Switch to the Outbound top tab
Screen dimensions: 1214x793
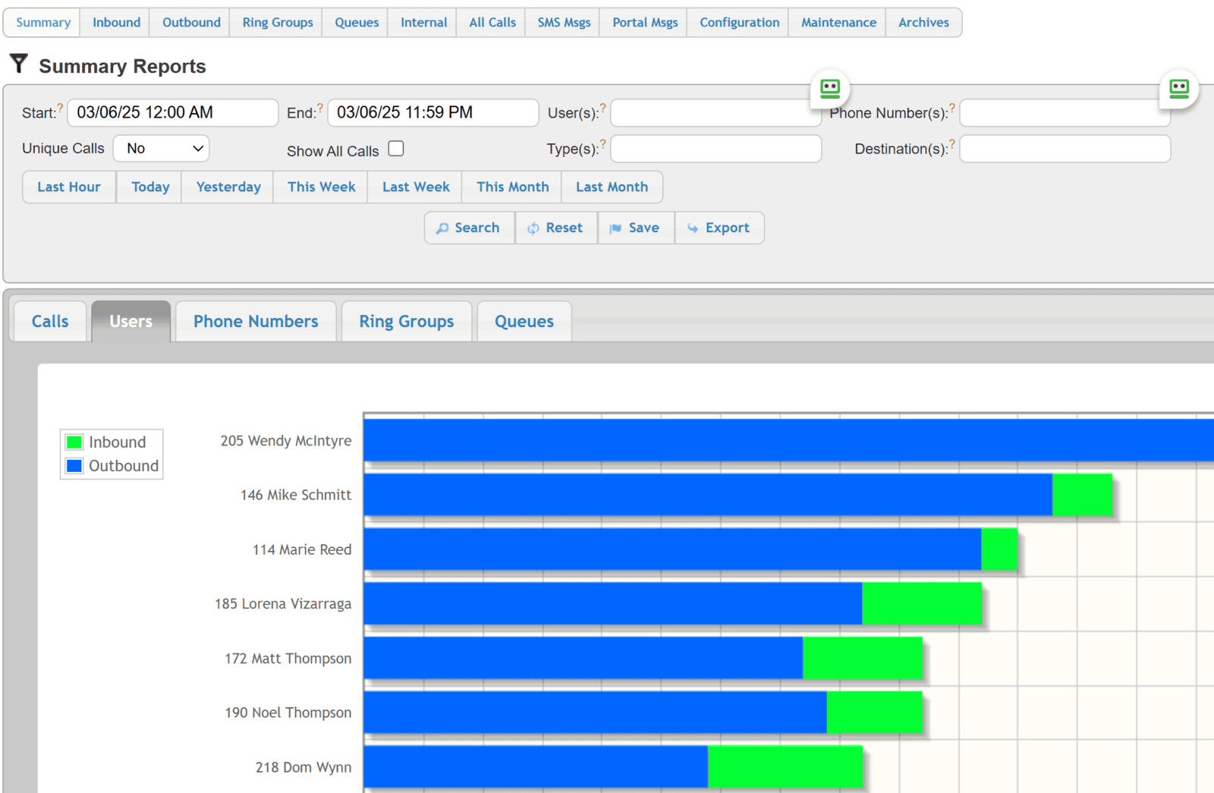tap(191, 23)
